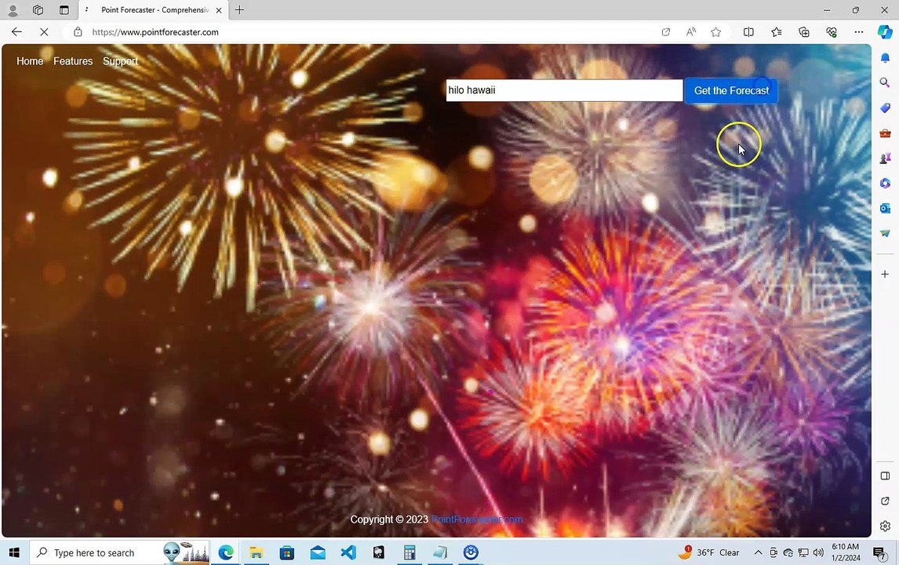
Task: Activate Read aloud icon
Action: coord(691,32)
